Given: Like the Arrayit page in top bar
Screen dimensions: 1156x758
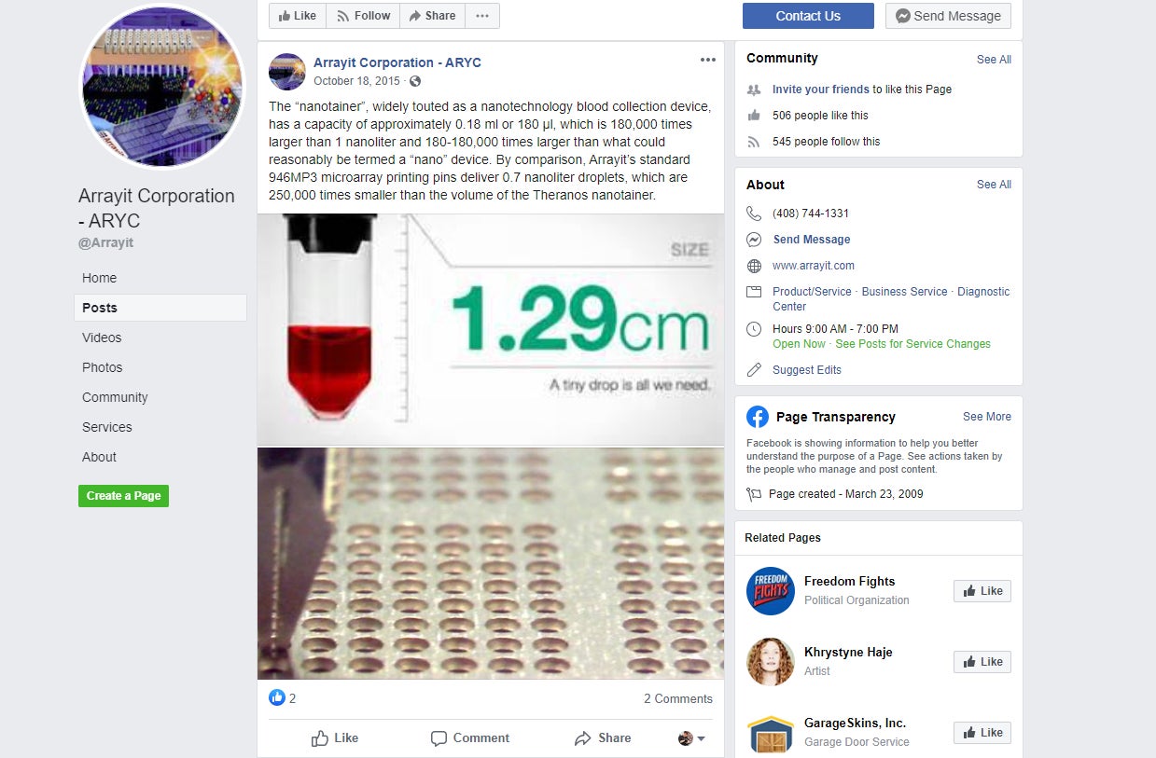Looking at the screenshot, I should point(298,16).
